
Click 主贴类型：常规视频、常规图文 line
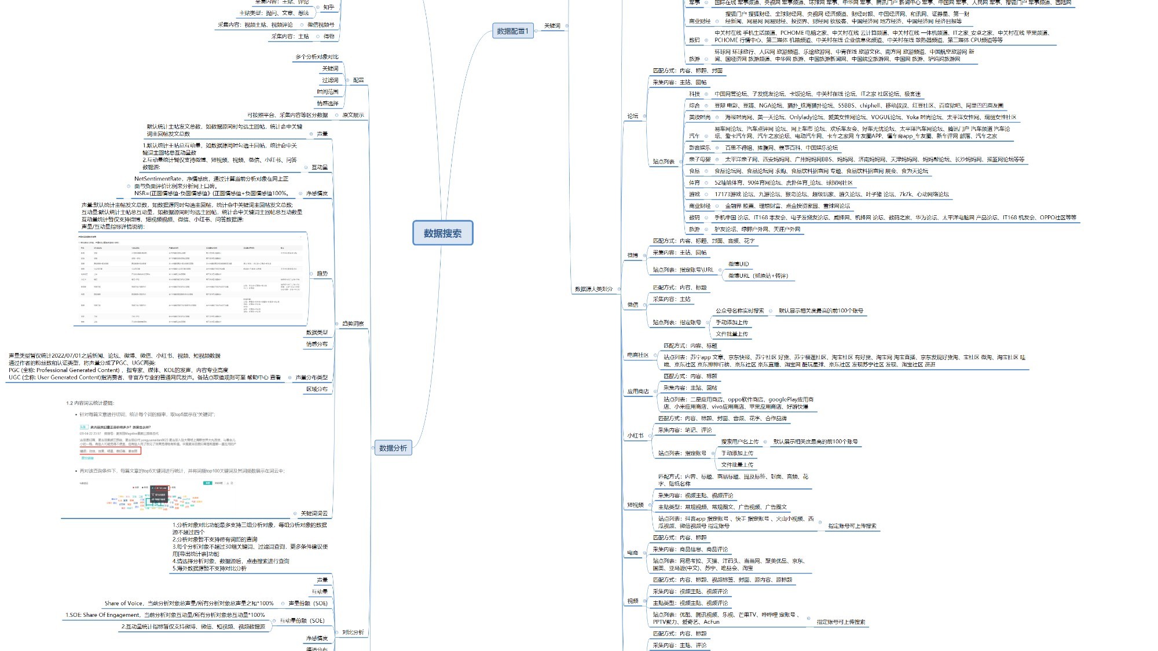722,507
